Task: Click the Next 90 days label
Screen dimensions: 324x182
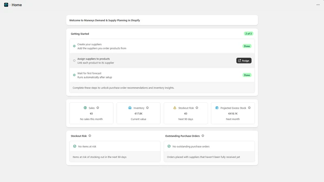Action: pyautogui.click(x=185, y=119)
